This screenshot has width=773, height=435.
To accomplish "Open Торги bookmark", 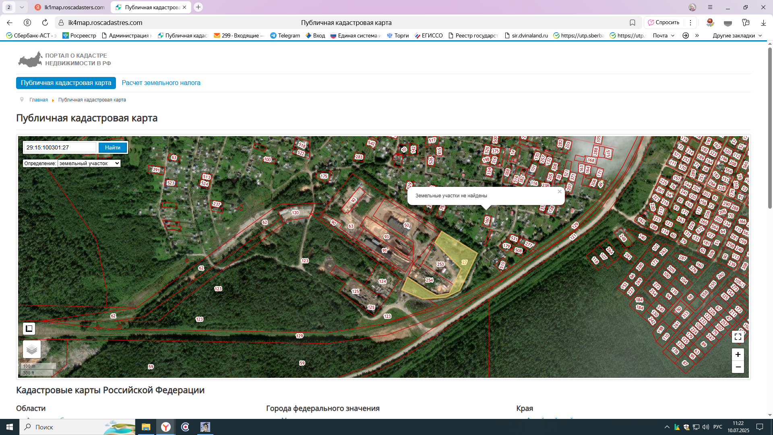I will pos(398,35).
